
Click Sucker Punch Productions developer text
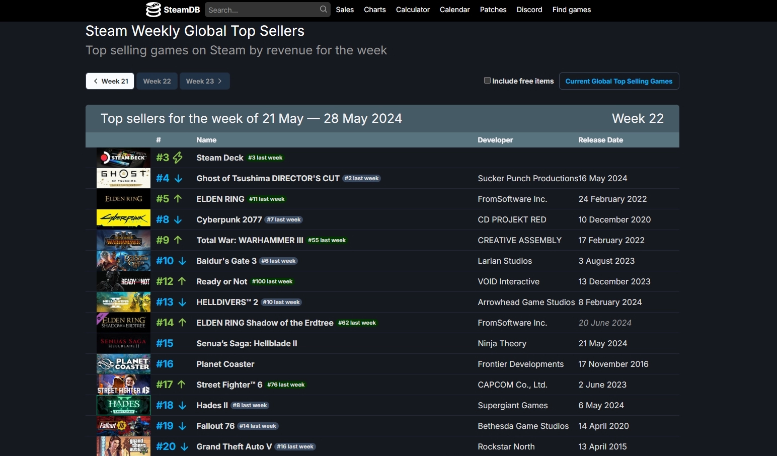[528, 178]
